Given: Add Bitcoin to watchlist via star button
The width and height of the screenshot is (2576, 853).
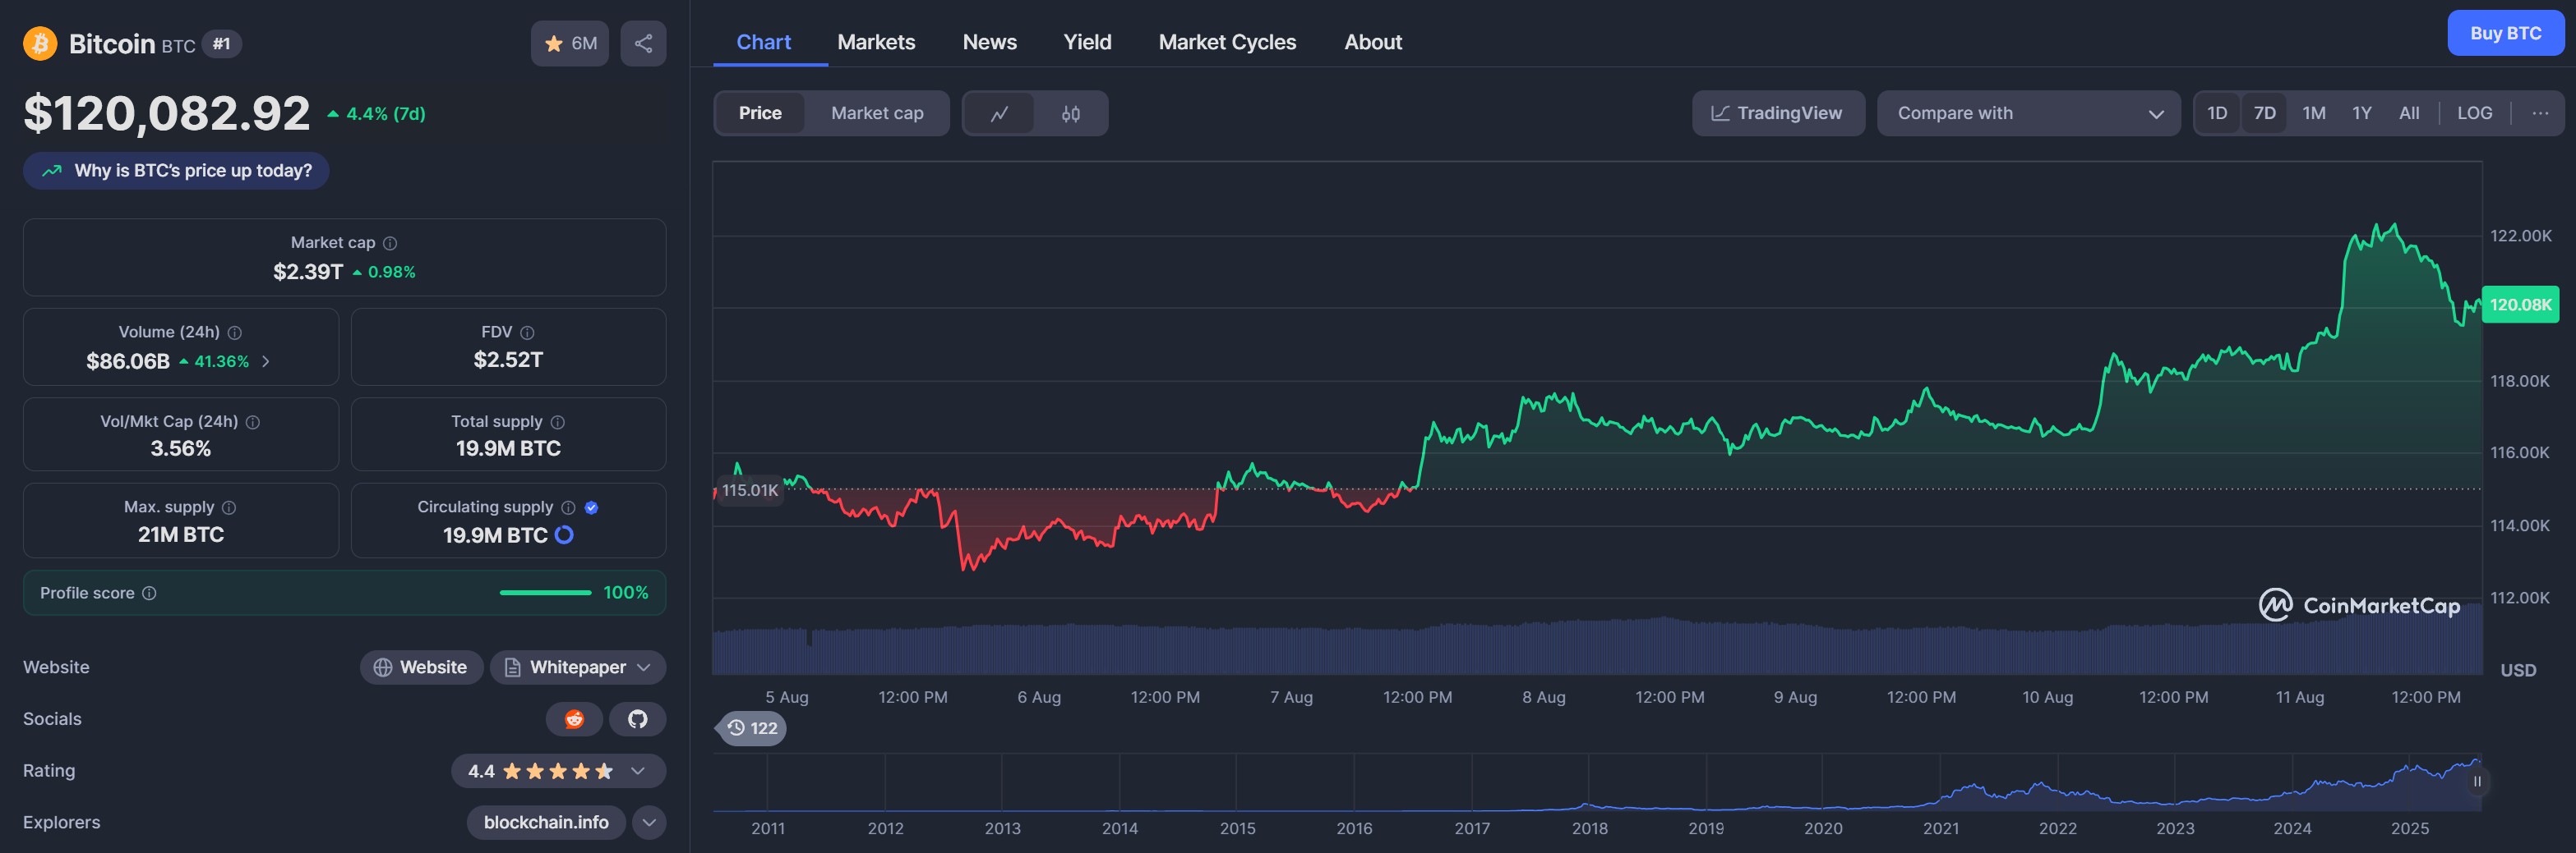Looking at the screenshot, I should click(569, 43).
